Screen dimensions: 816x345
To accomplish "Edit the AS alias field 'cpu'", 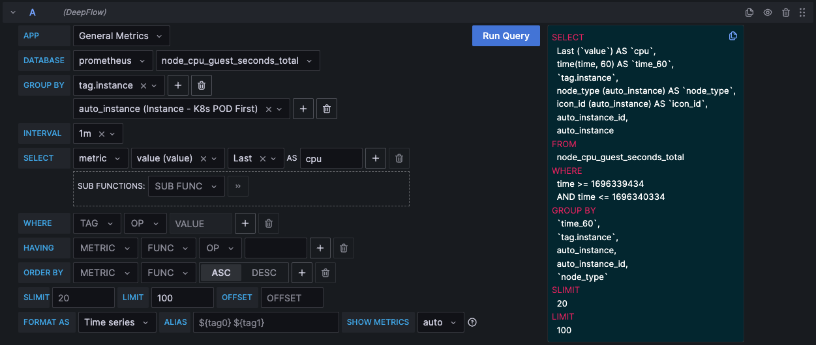I will [x=331, y=158].
